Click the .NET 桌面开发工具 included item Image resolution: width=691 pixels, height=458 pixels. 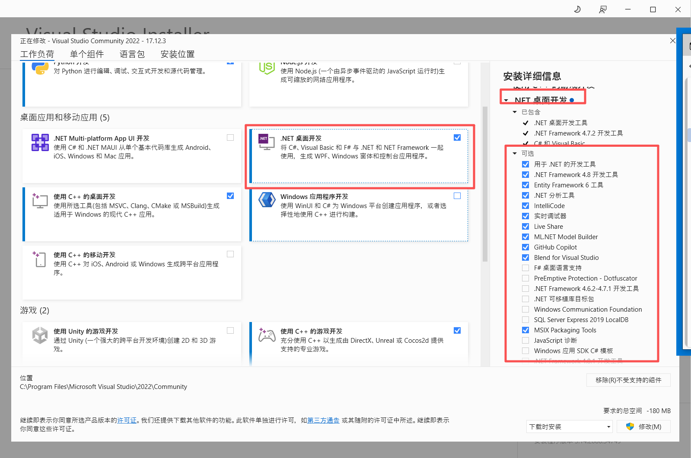(x=560, y=123)
